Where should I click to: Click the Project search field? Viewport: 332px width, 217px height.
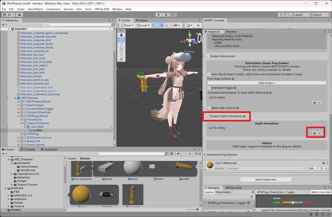[131, 154]
